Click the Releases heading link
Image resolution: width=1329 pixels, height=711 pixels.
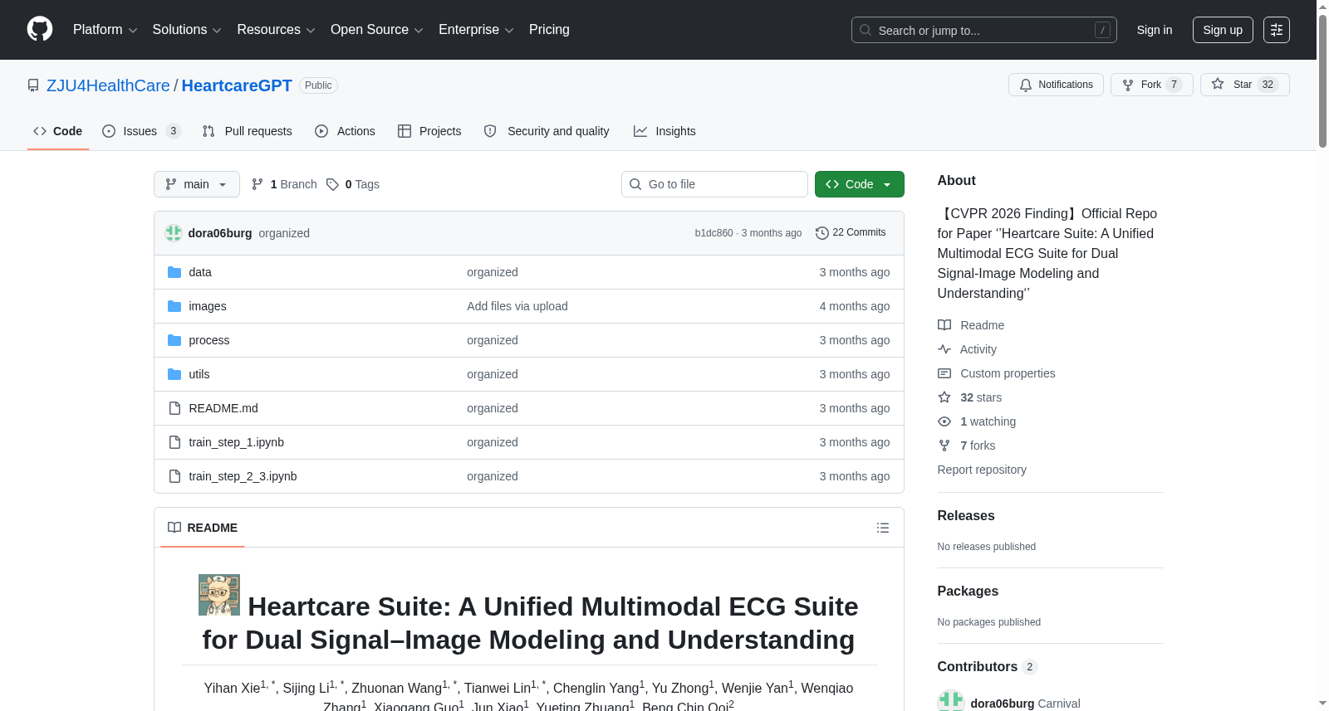[966, 516]
